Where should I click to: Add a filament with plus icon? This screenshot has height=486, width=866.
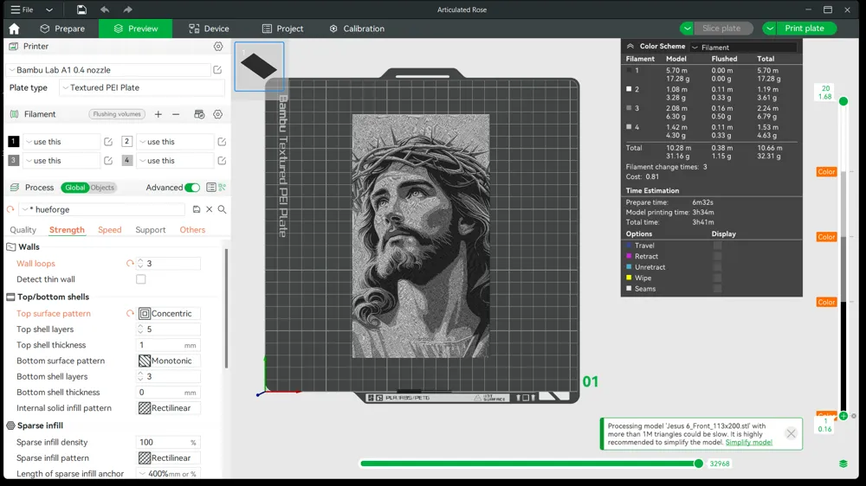pos(158,114)
